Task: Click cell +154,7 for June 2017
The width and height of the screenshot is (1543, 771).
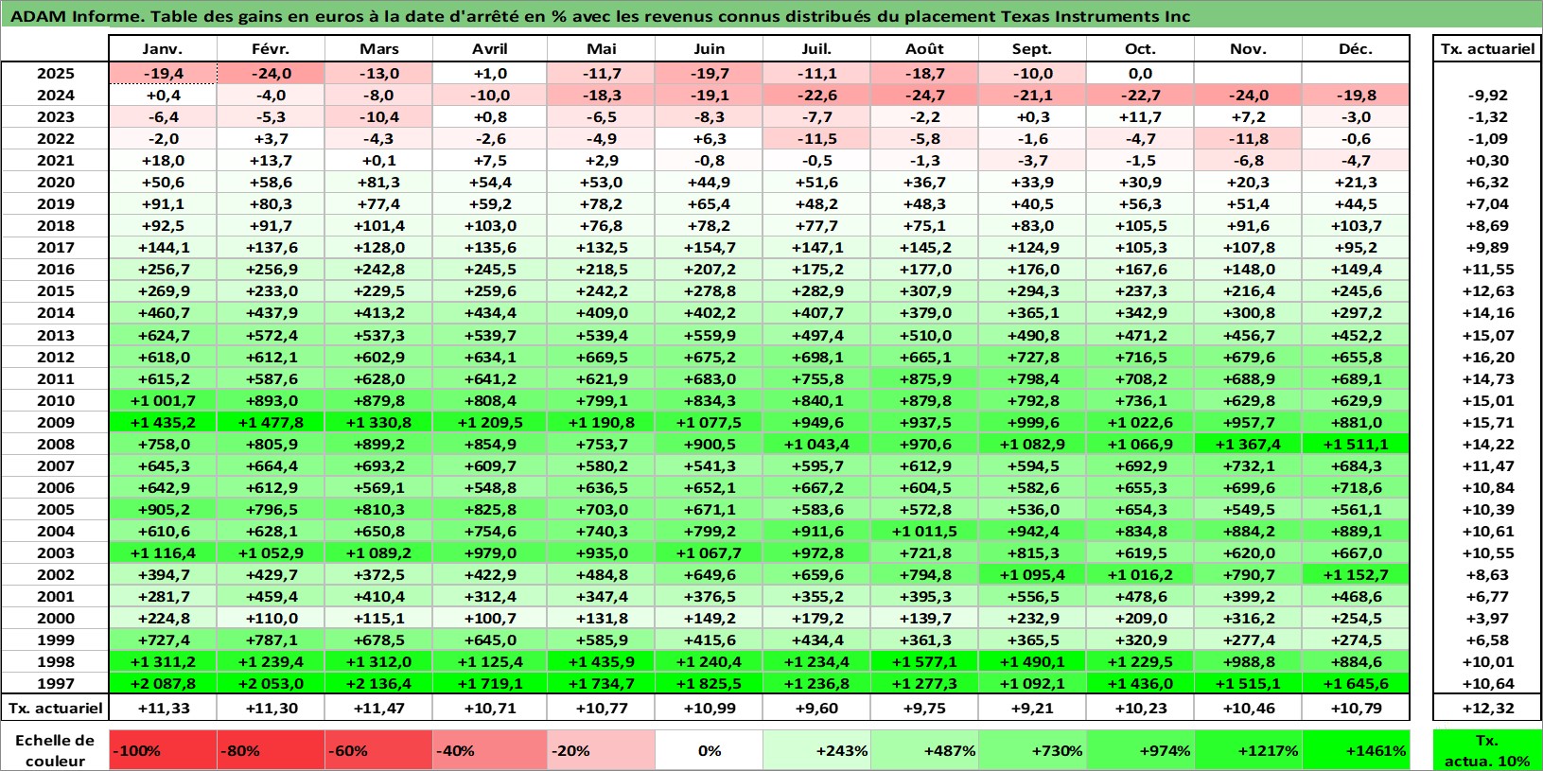Action: point(710,247)
